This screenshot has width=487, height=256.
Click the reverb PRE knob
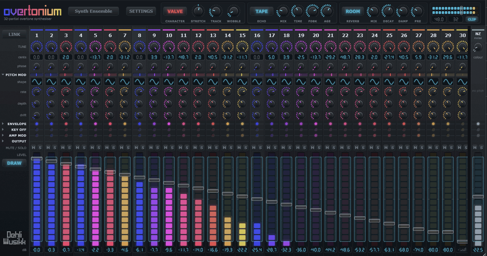(x=417, y=12)
